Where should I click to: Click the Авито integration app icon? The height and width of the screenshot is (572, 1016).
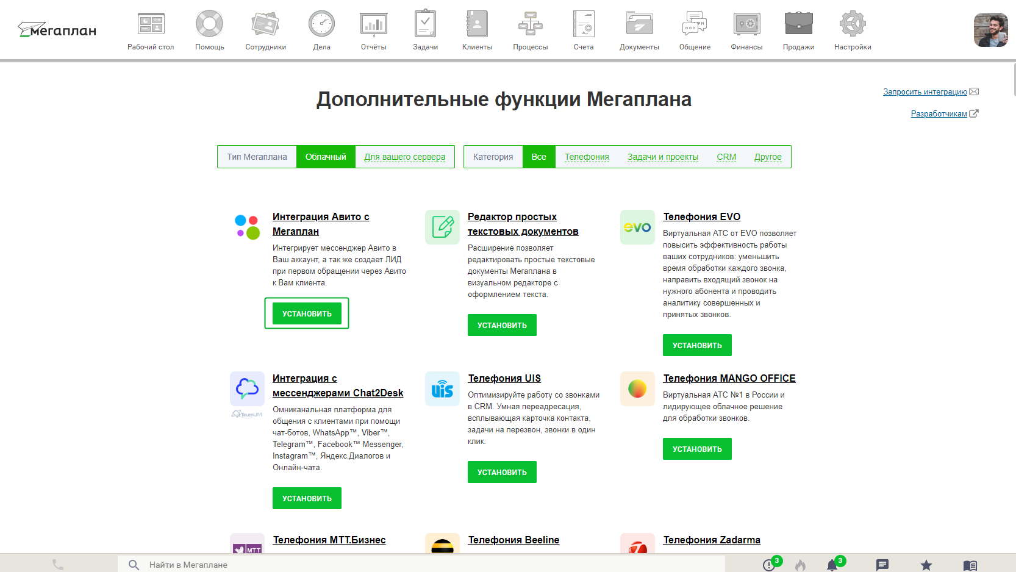[x=247, y=227]
